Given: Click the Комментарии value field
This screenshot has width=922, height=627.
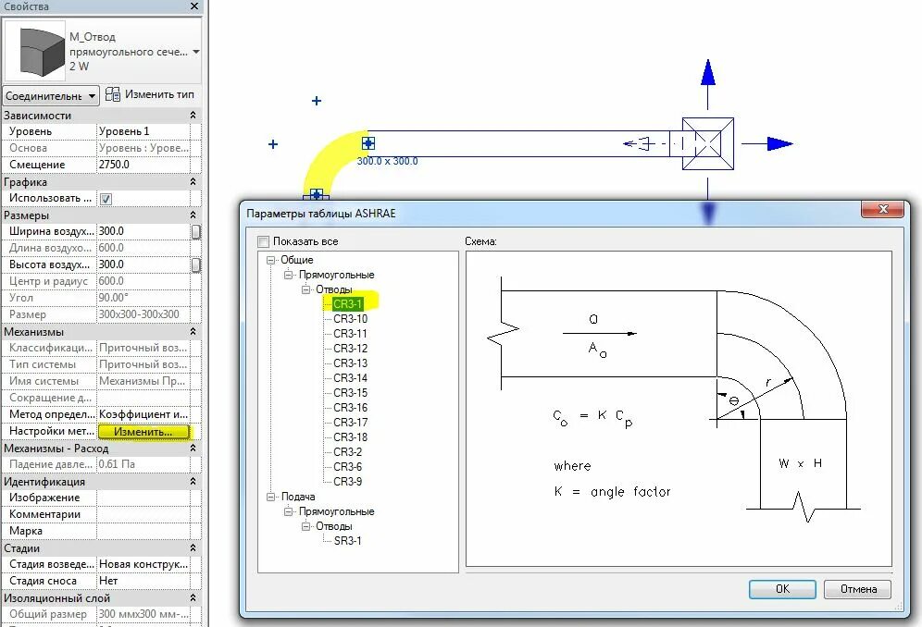Looking at the screenshot, I should click(x=143, y=514).
